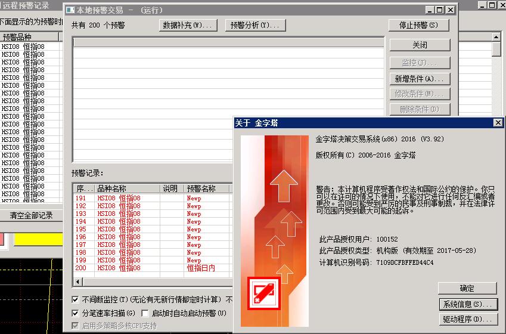This screenshot has width=506, height=334.
Task: Select alert record row 200 恒指日内
Action: (153, 268)
